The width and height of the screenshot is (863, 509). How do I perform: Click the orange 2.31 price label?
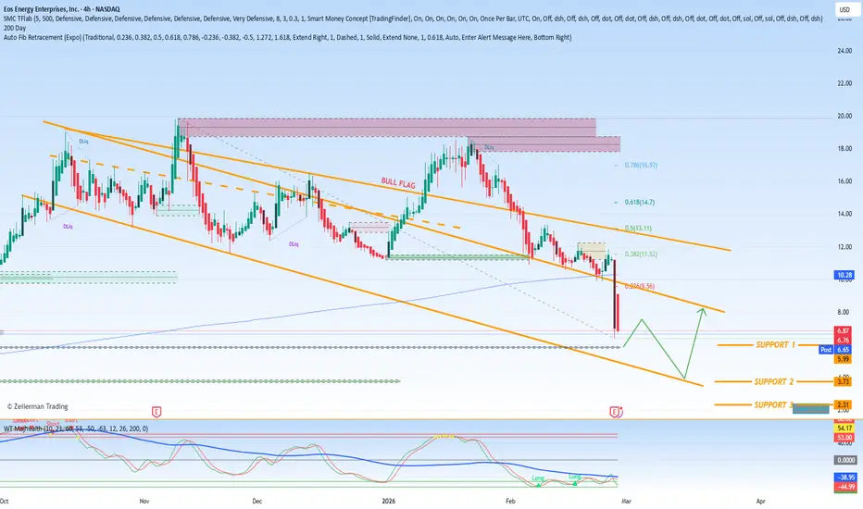click(844, 404)
